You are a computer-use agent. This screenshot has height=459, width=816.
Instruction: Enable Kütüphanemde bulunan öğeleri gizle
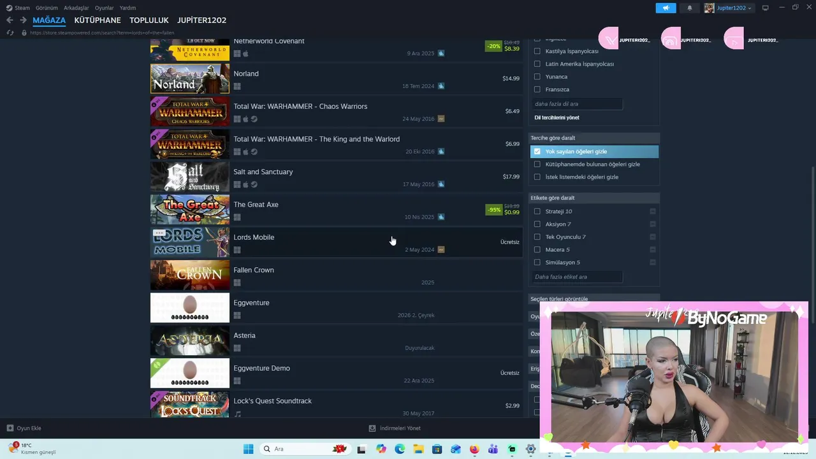coord(537,164)
